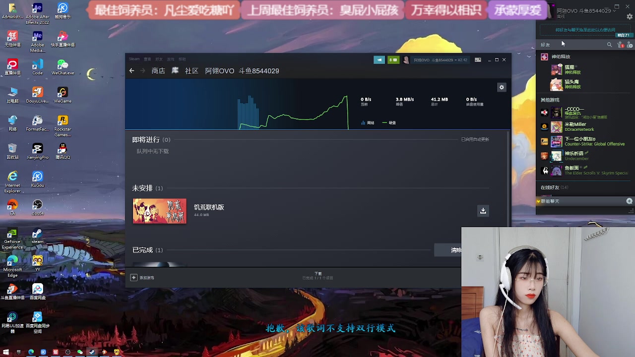Click the 添加游戏 label

[147, 278]
